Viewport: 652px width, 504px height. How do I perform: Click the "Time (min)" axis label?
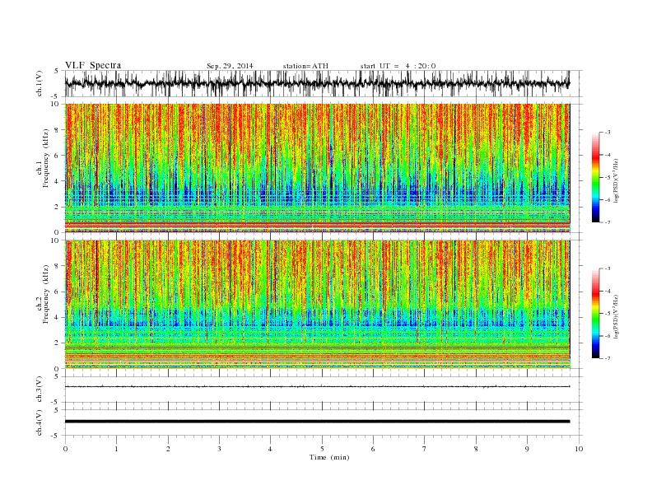tap(329, 457)
